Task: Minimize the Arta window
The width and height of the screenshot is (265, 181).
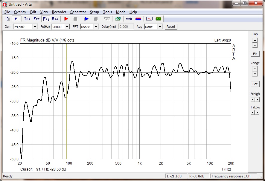Action: click(x=237, y=3)
